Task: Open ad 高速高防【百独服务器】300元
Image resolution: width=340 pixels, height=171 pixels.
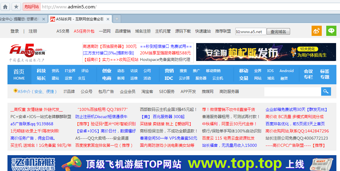Action: point(110,46)
